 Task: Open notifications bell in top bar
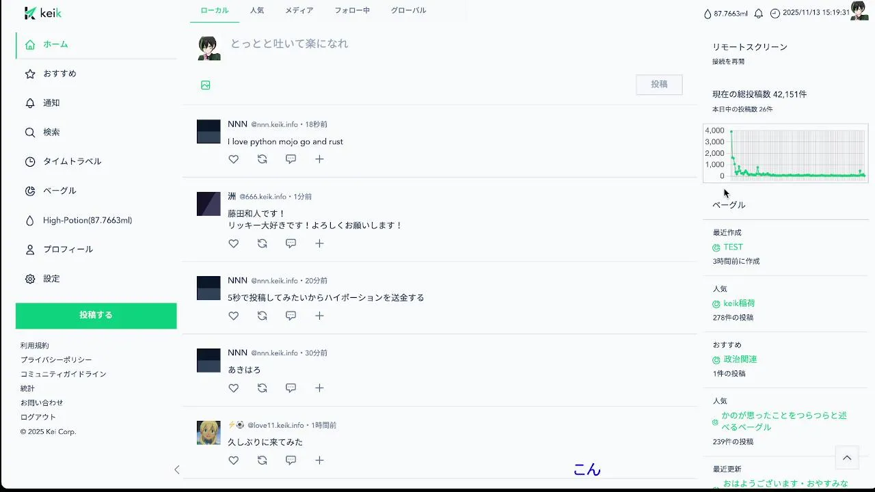coord(758,13)
